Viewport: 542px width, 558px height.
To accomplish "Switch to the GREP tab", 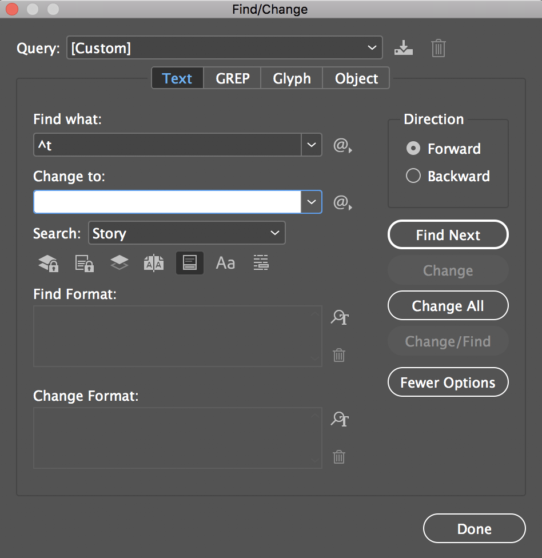I will (x=232, y=78).
